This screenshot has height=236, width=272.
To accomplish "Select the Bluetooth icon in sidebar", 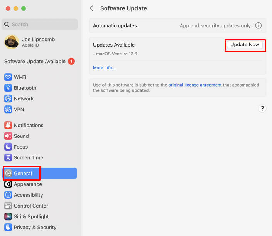I will (8, 88).
